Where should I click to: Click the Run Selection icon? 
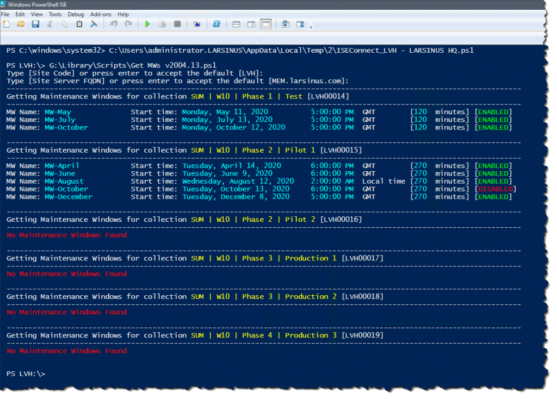pyautogui.click(x=162, y=24)
